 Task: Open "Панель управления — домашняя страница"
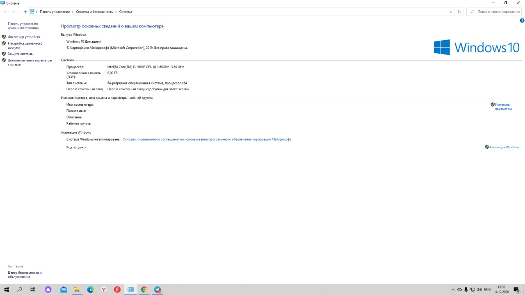tap(25, 26)
